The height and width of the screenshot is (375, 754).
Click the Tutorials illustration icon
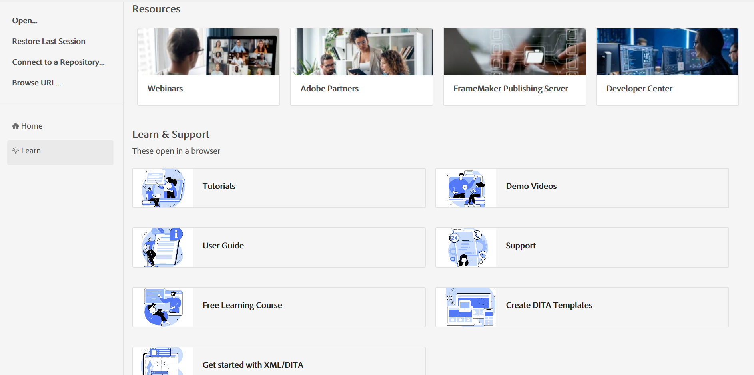coord(163,188)
